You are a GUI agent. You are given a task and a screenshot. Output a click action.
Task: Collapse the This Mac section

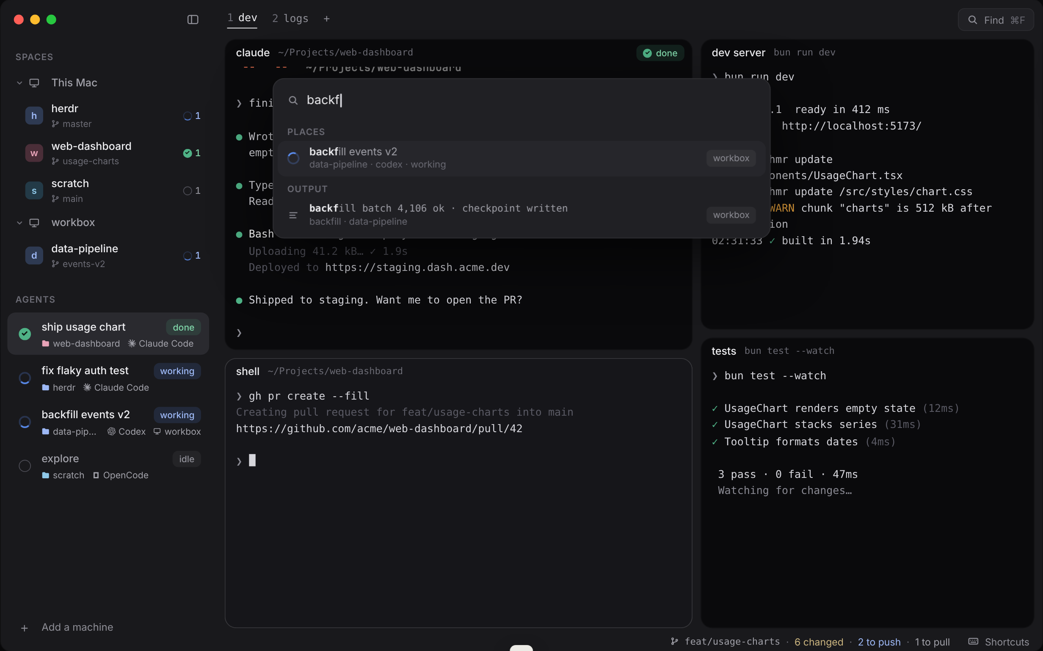coord(19,83)
